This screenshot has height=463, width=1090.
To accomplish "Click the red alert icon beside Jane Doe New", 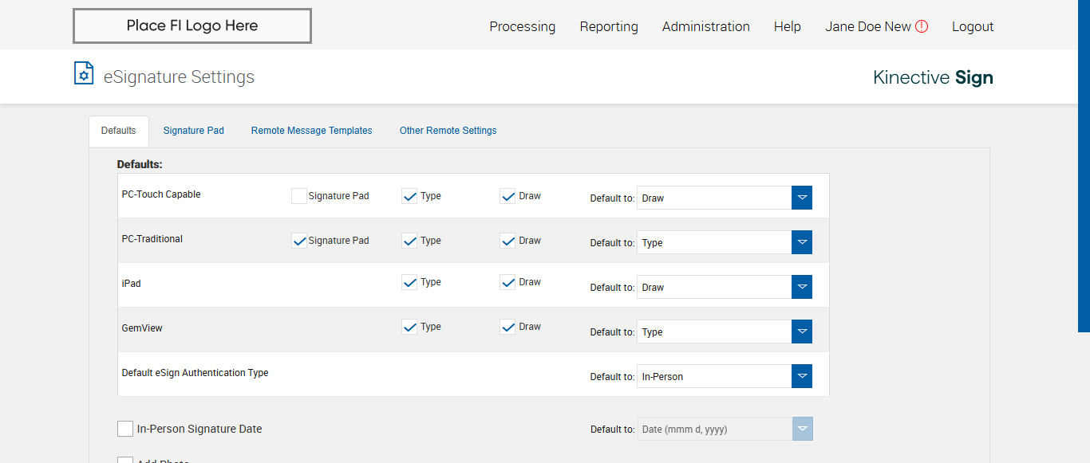I will click(x=922, y=26).
